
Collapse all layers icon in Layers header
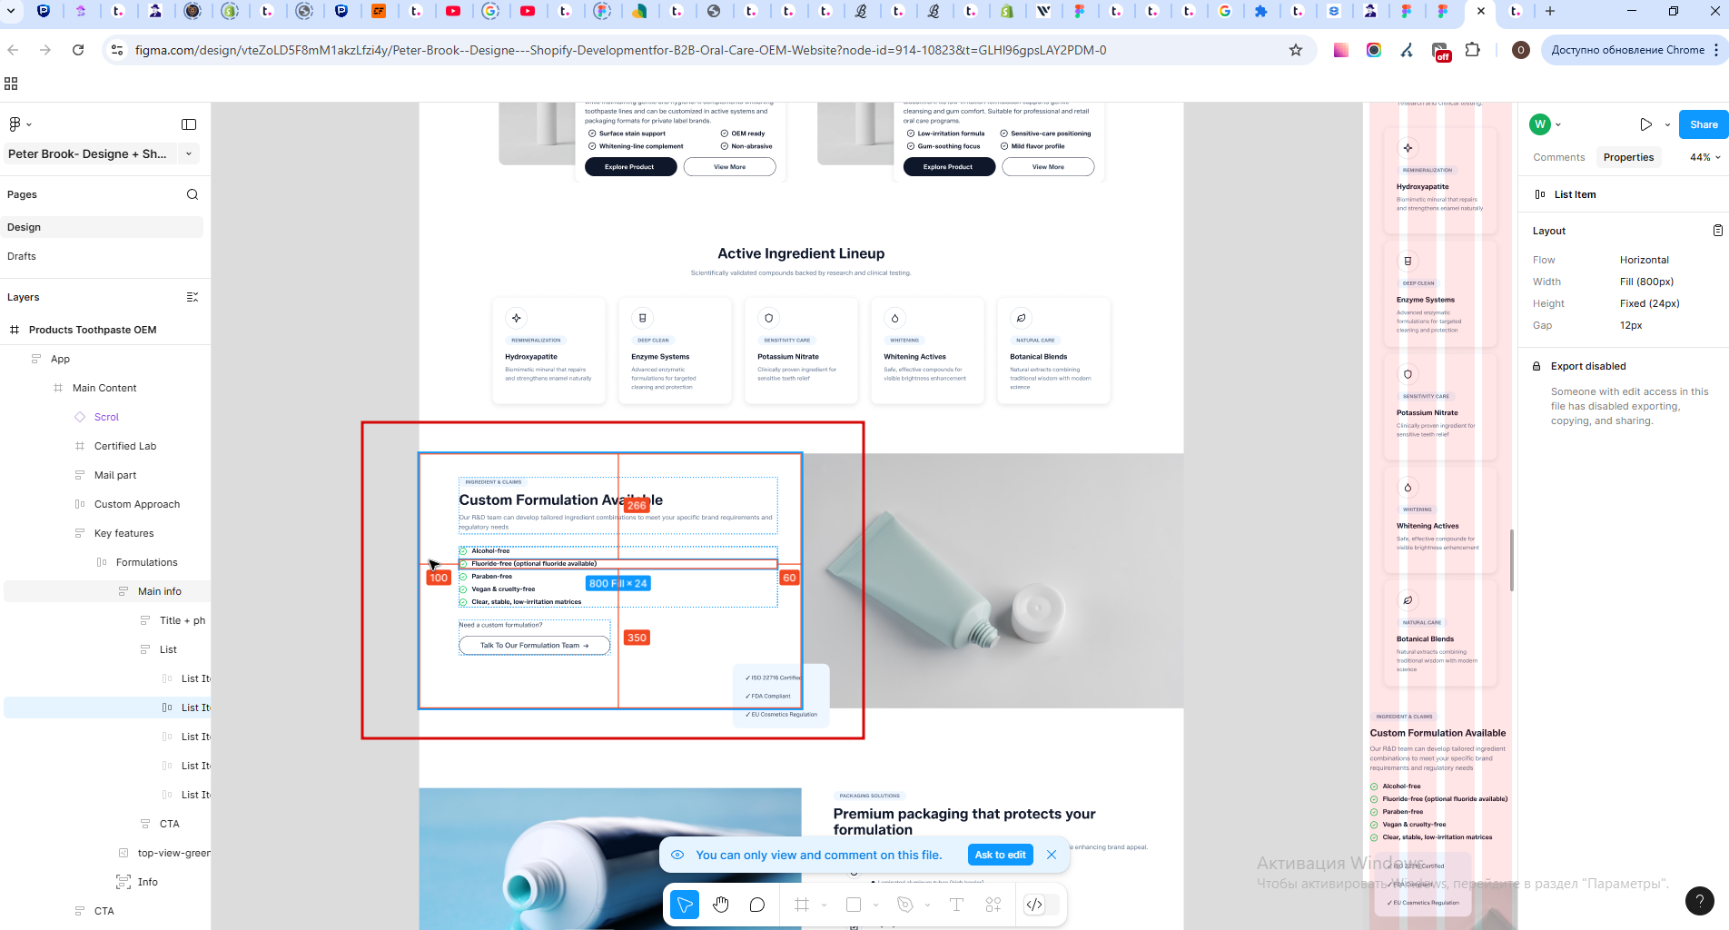point(193,297)
